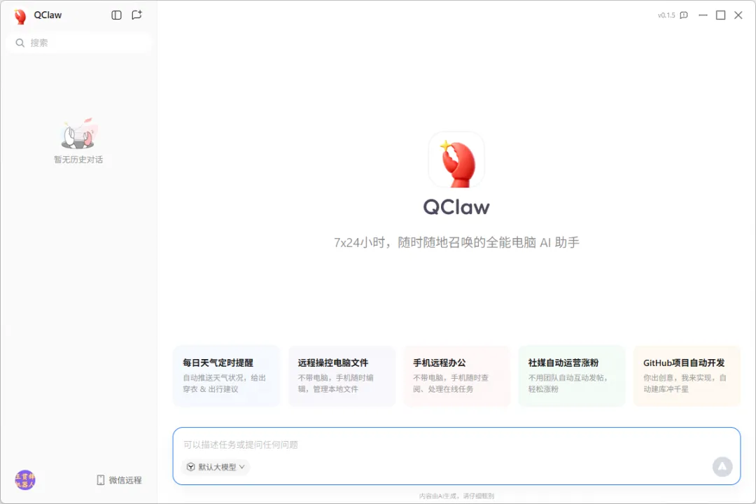The image size is (756, 504).
Task: Click the phone icon beside 微信远程
Action: pyautogui.click(x=101, y=480)
